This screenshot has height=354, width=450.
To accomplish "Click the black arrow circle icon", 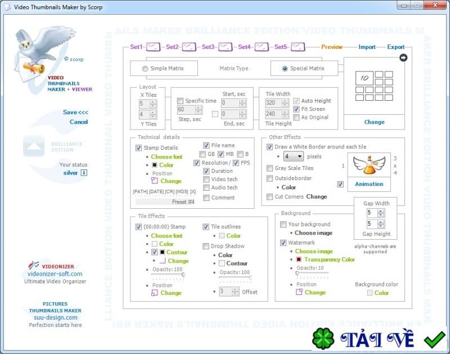I will click(x=403, y=58).
